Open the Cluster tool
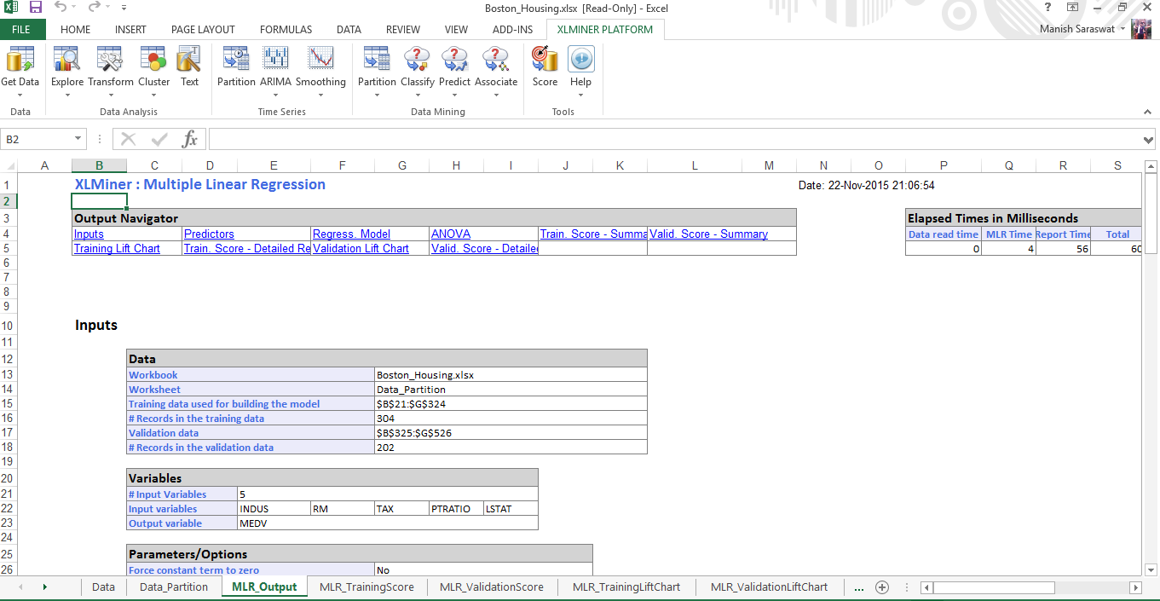Viewport: 1160px width, 601px height. pos(153,67)
